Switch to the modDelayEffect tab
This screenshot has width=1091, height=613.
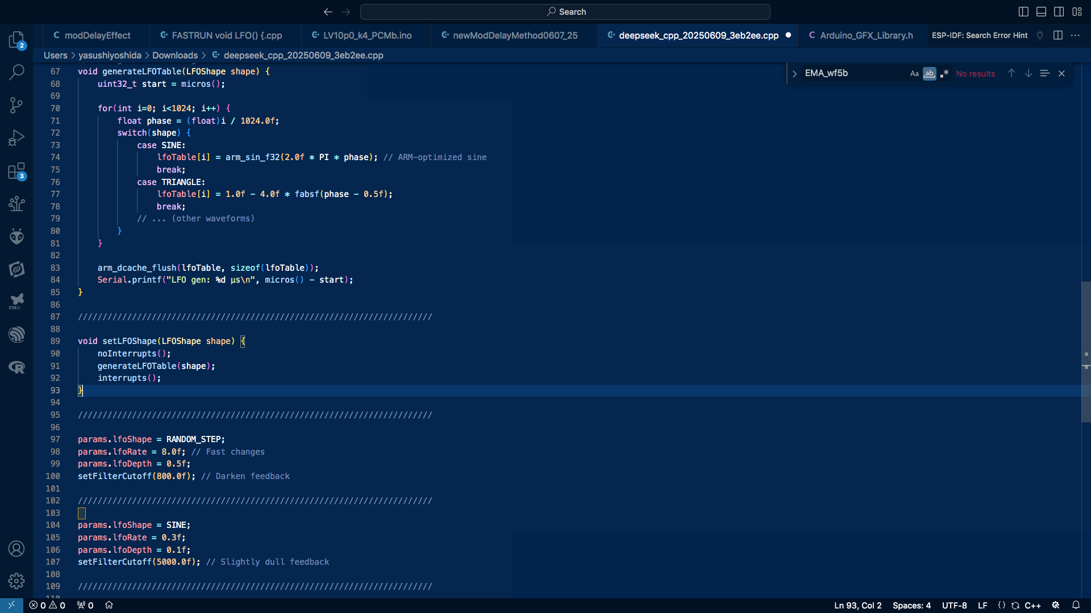[x=97, y=35]
